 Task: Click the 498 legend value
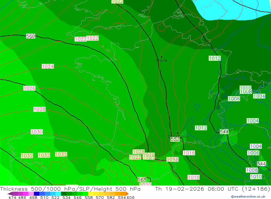[x=33, y=197]
